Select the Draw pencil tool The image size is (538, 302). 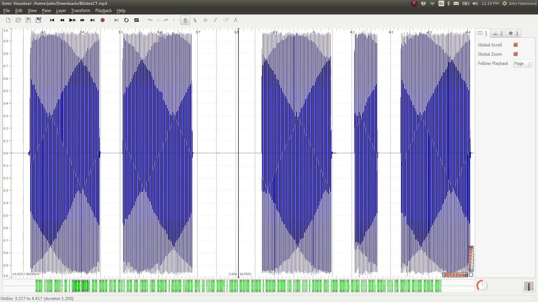[x=215, y=20]
